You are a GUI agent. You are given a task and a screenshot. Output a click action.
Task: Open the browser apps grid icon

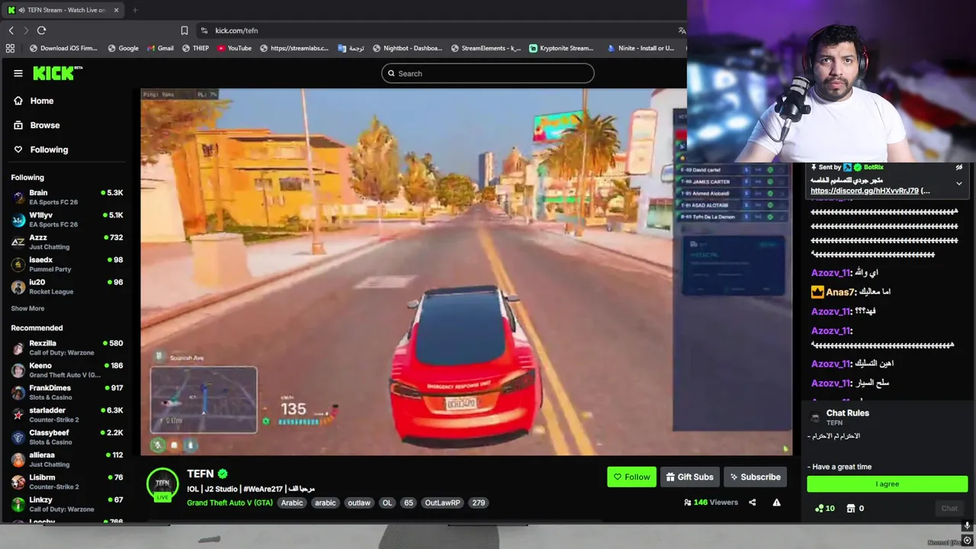pos(10,48)
